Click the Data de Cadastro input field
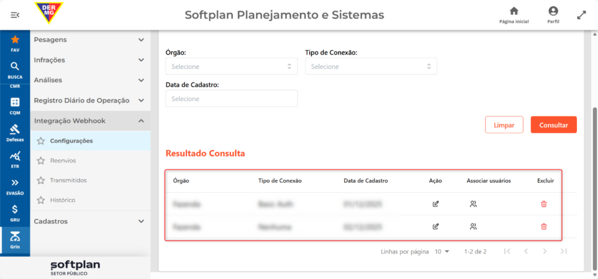Screen dimensions: 598x279 [x=232, y=99]
